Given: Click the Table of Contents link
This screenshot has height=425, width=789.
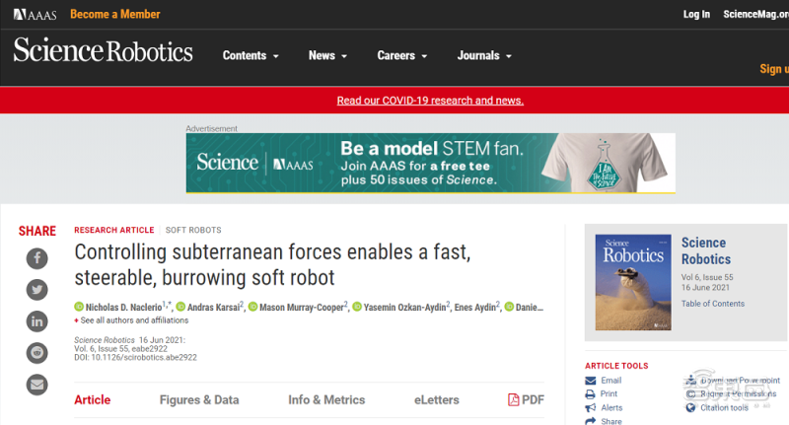Looking at the screenshot, I should click(712, 304).
